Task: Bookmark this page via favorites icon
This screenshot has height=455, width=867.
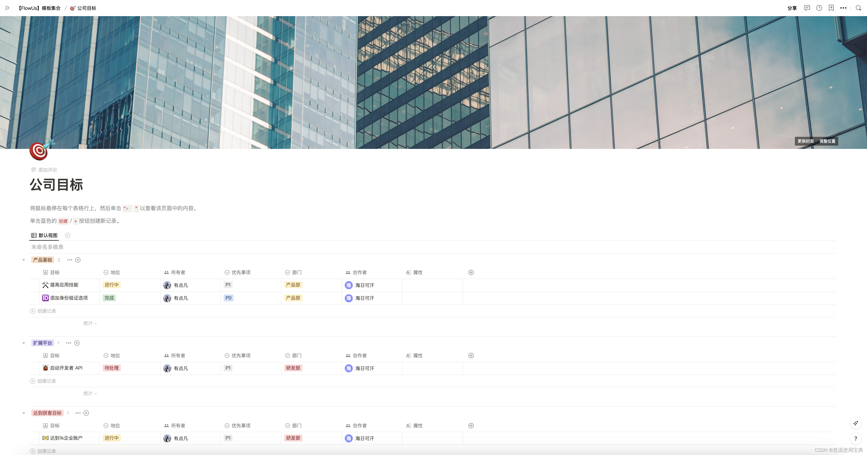Action: click(831, 8)
